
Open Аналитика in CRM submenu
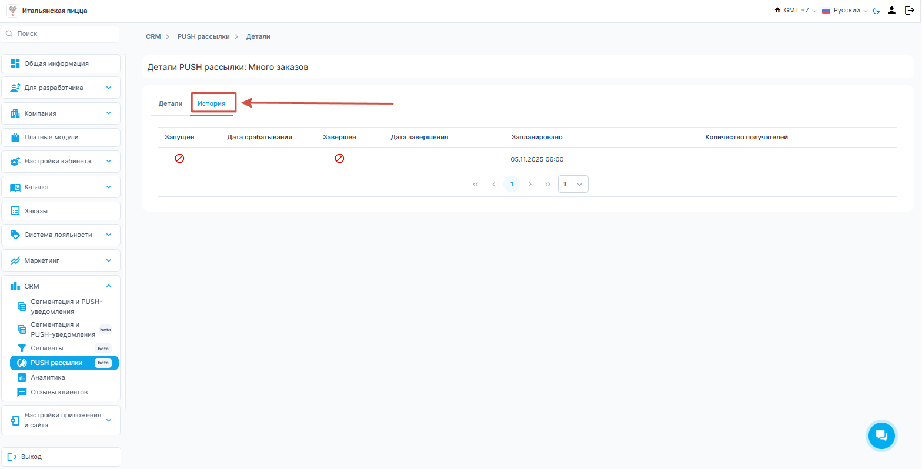(48, 377)
